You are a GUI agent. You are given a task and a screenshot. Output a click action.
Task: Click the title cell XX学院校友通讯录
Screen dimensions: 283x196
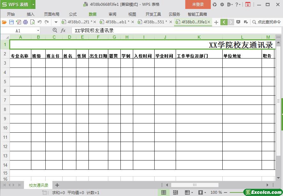[142, 45]
